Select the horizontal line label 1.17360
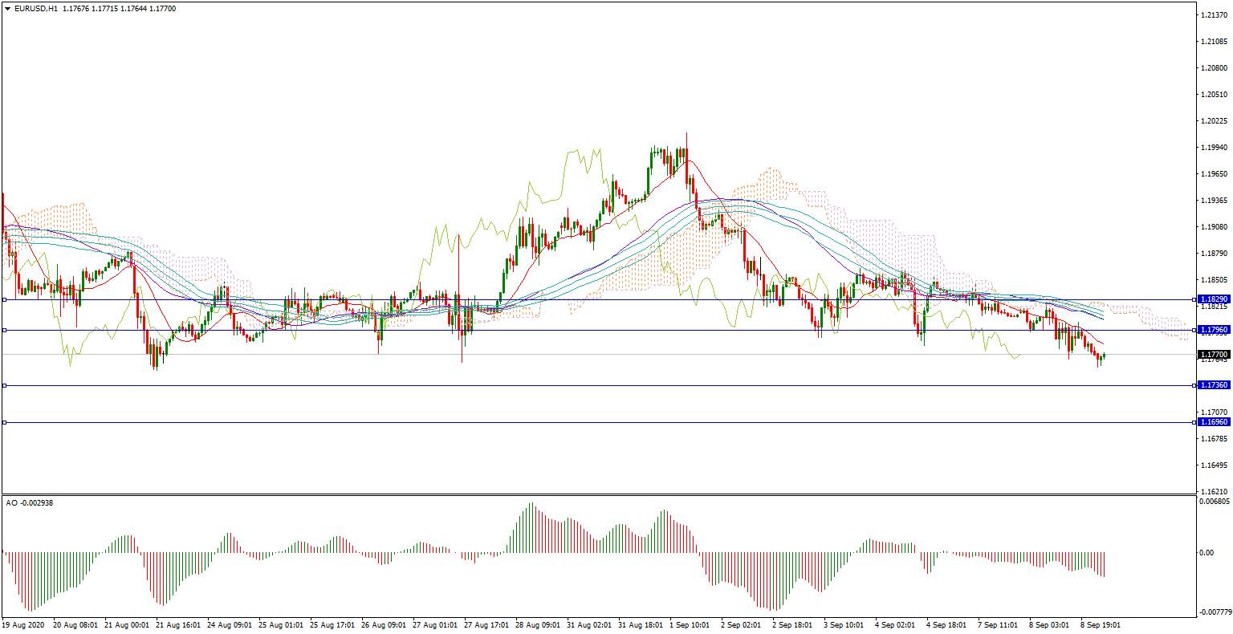This screenshot has width=1233, height=634. (1214, 385)
